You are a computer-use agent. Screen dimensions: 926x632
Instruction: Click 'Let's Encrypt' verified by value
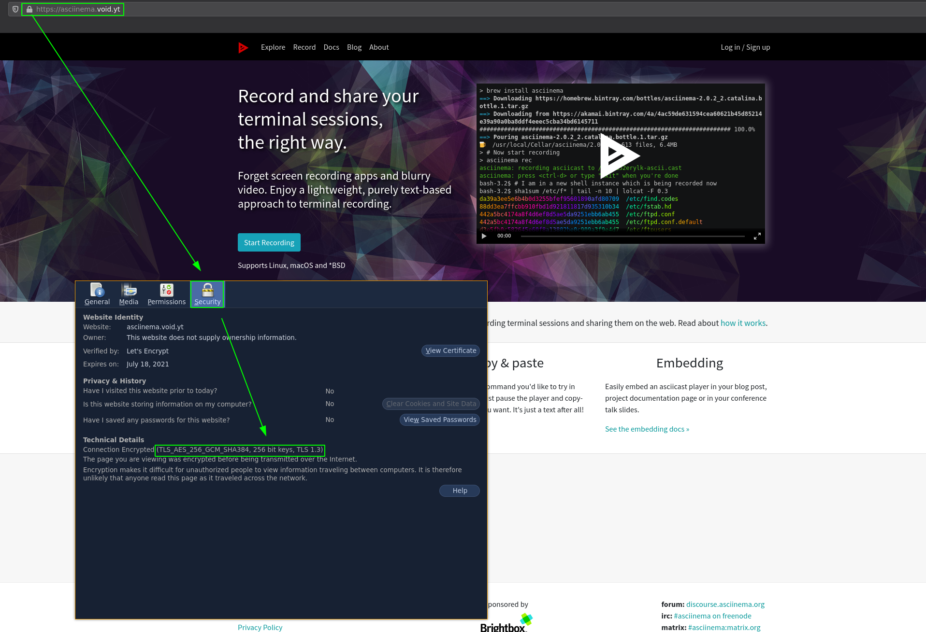click(x=148, y=351)
